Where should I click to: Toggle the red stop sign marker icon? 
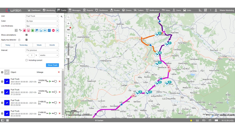[x=53, y=30]
